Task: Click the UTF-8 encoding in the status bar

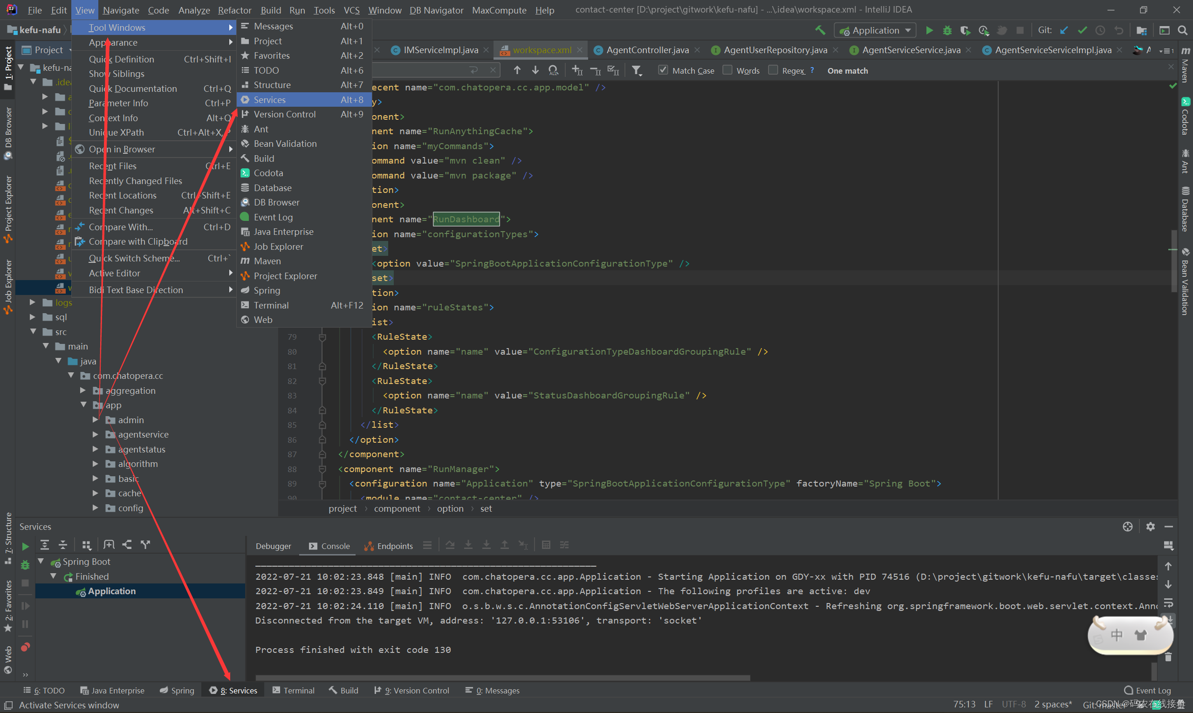Action: [1014, 704]
